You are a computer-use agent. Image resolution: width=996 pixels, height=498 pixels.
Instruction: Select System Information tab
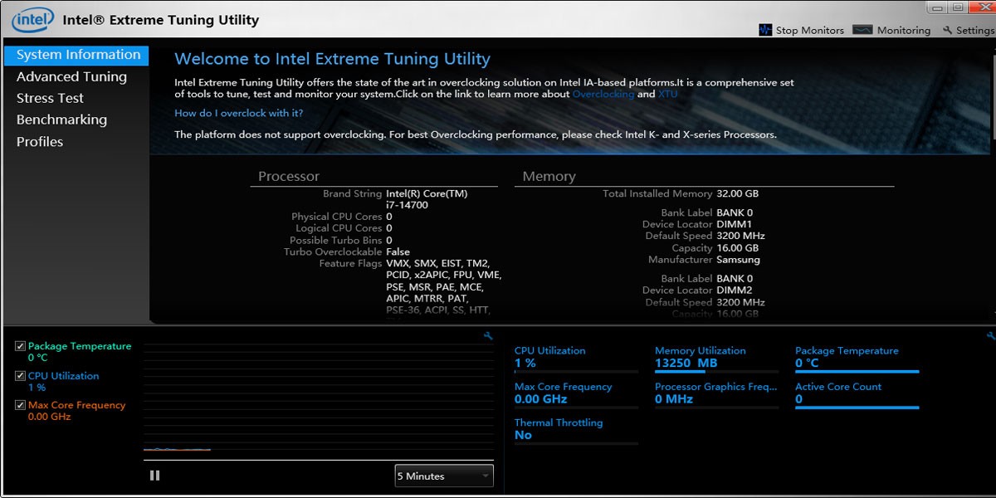[x=76, y=55]
